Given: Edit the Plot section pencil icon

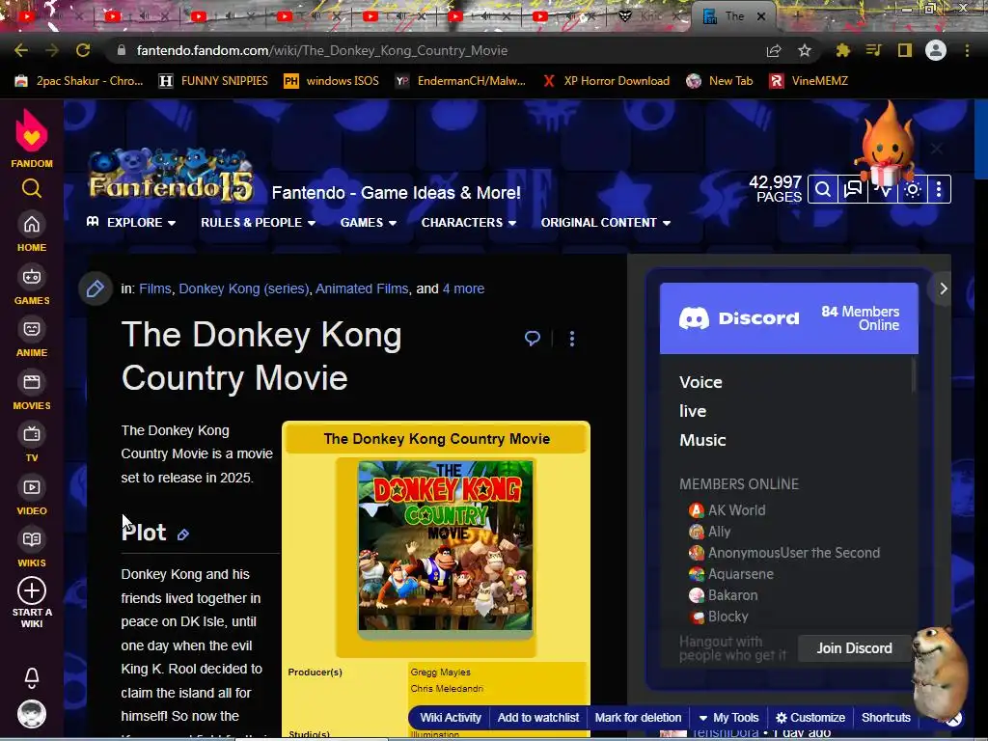Looking at the screenshot, I should (182, 535).
